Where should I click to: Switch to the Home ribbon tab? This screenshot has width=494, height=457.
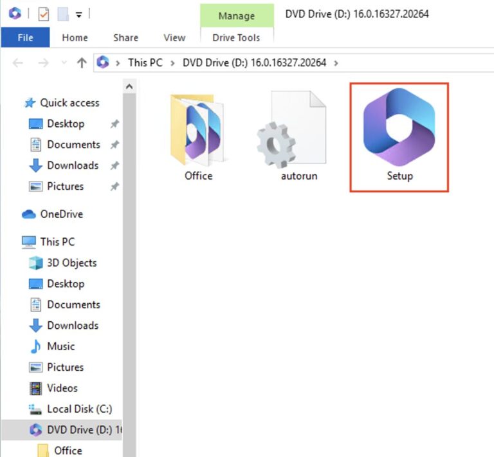75,37
